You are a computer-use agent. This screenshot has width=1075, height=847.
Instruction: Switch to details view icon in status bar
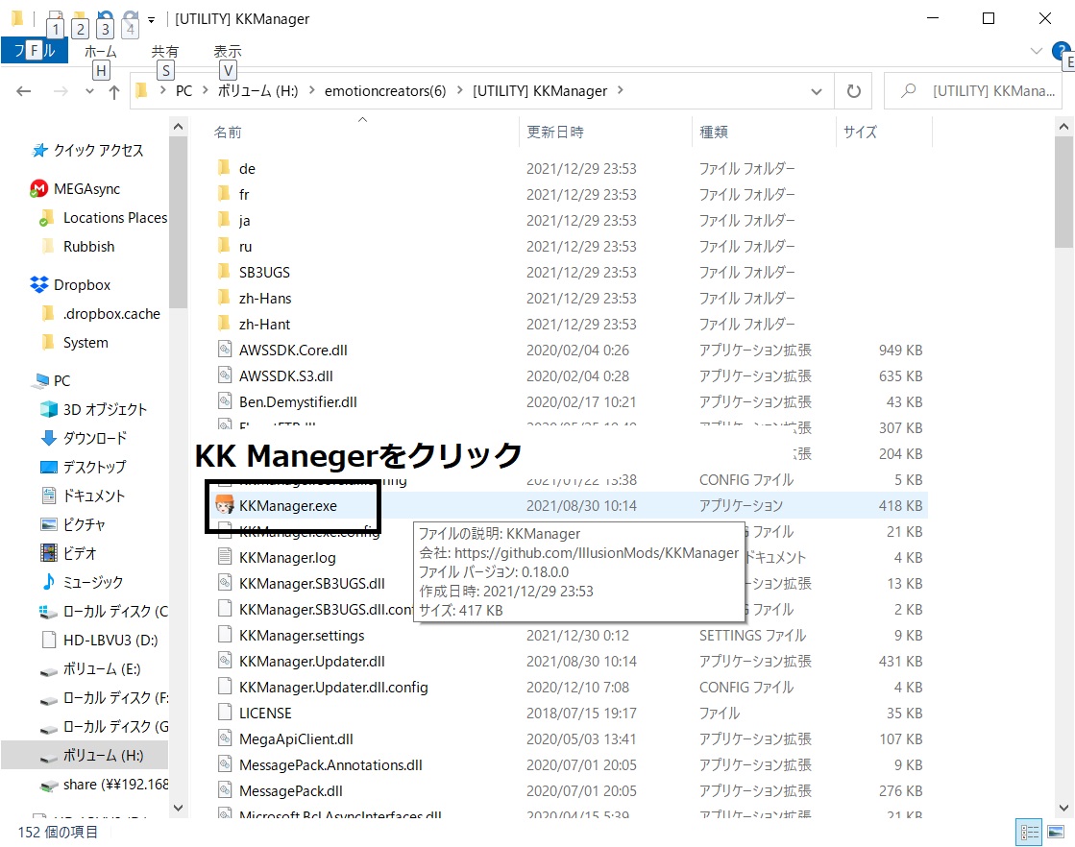(1028, 832)
